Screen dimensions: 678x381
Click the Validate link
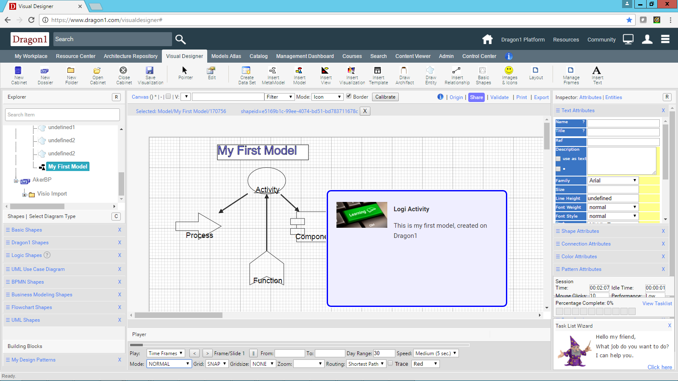pos(499,97)
